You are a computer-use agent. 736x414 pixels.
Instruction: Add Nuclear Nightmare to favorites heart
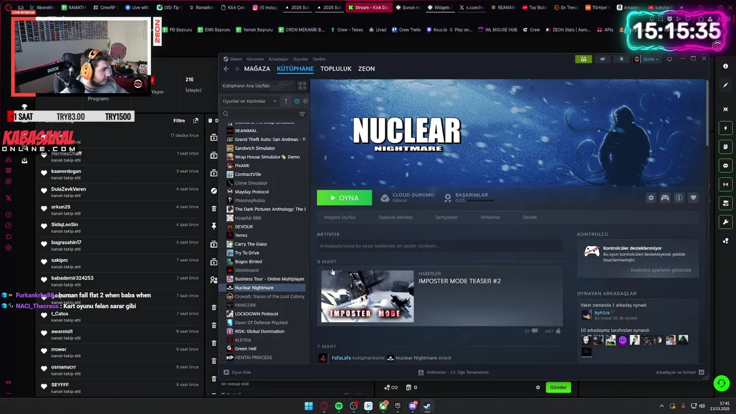point(693,198)
